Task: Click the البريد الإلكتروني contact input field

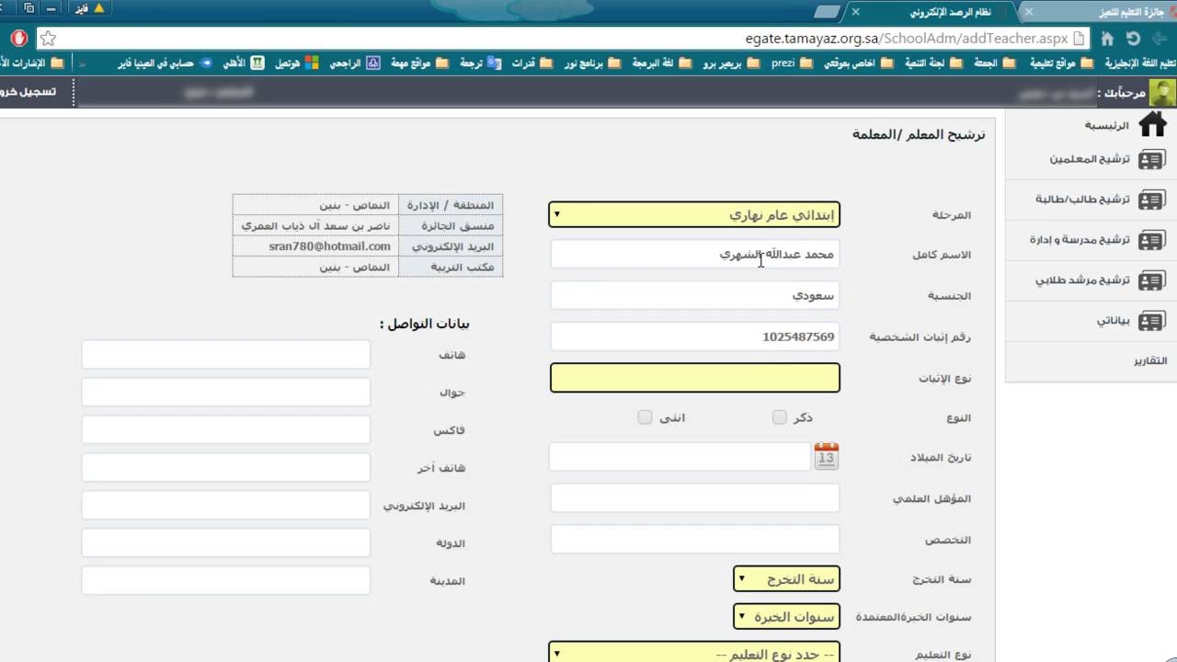Action: point(225,505)
